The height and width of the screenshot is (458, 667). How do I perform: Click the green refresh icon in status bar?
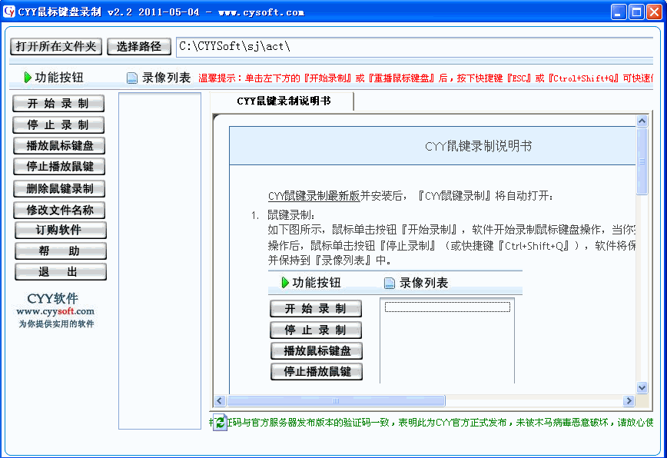(x=220, y=423)
